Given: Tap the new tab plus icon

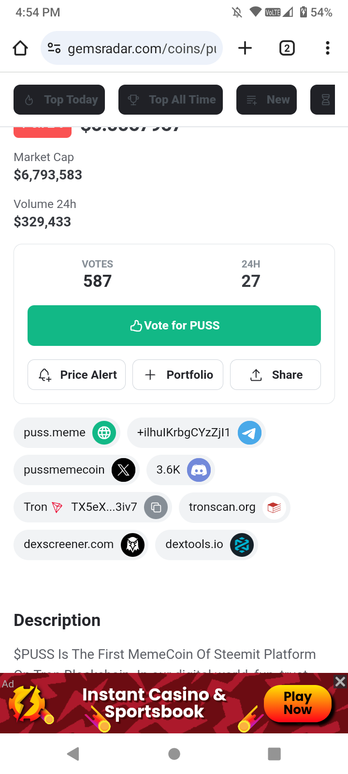Looking at the screenshot, I should (245, 48).
